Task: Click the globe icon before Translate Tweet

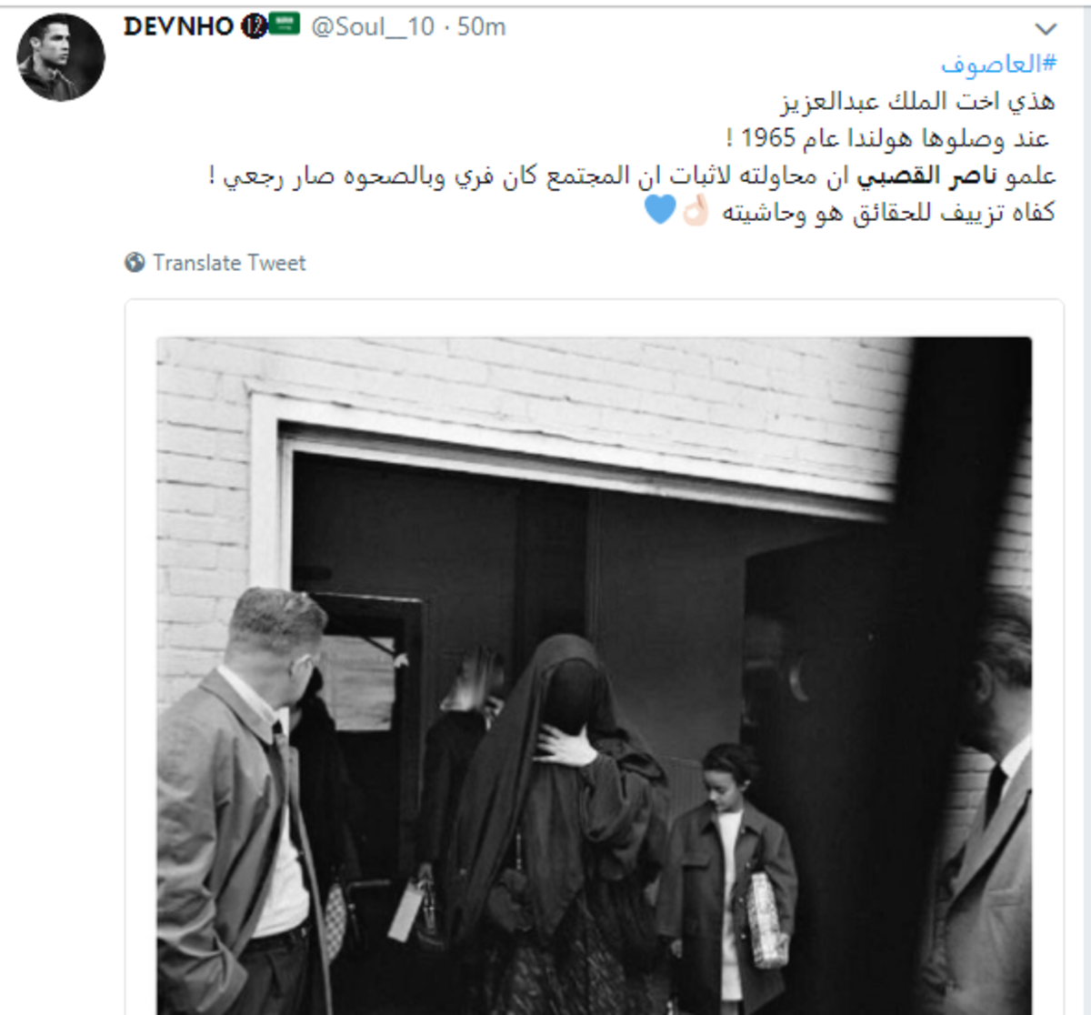Action: point(135,263)
